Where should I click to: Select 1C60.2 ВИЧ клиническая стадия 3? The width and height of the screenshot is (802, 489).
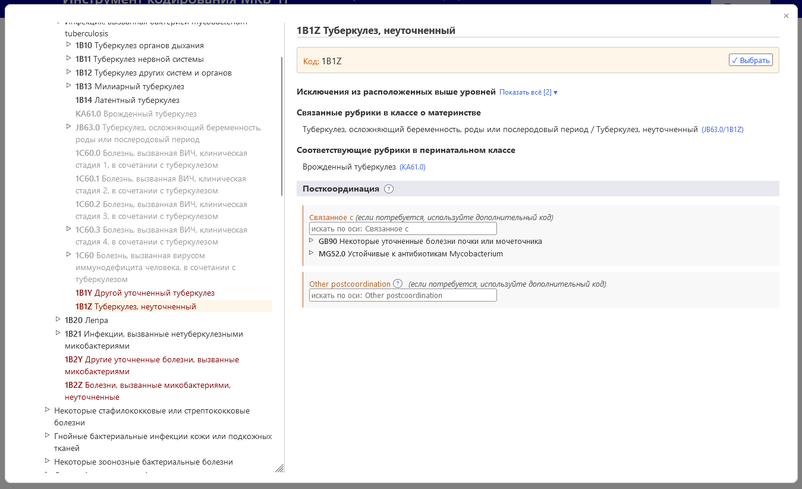pyautogui.click(x=161, y=210)
